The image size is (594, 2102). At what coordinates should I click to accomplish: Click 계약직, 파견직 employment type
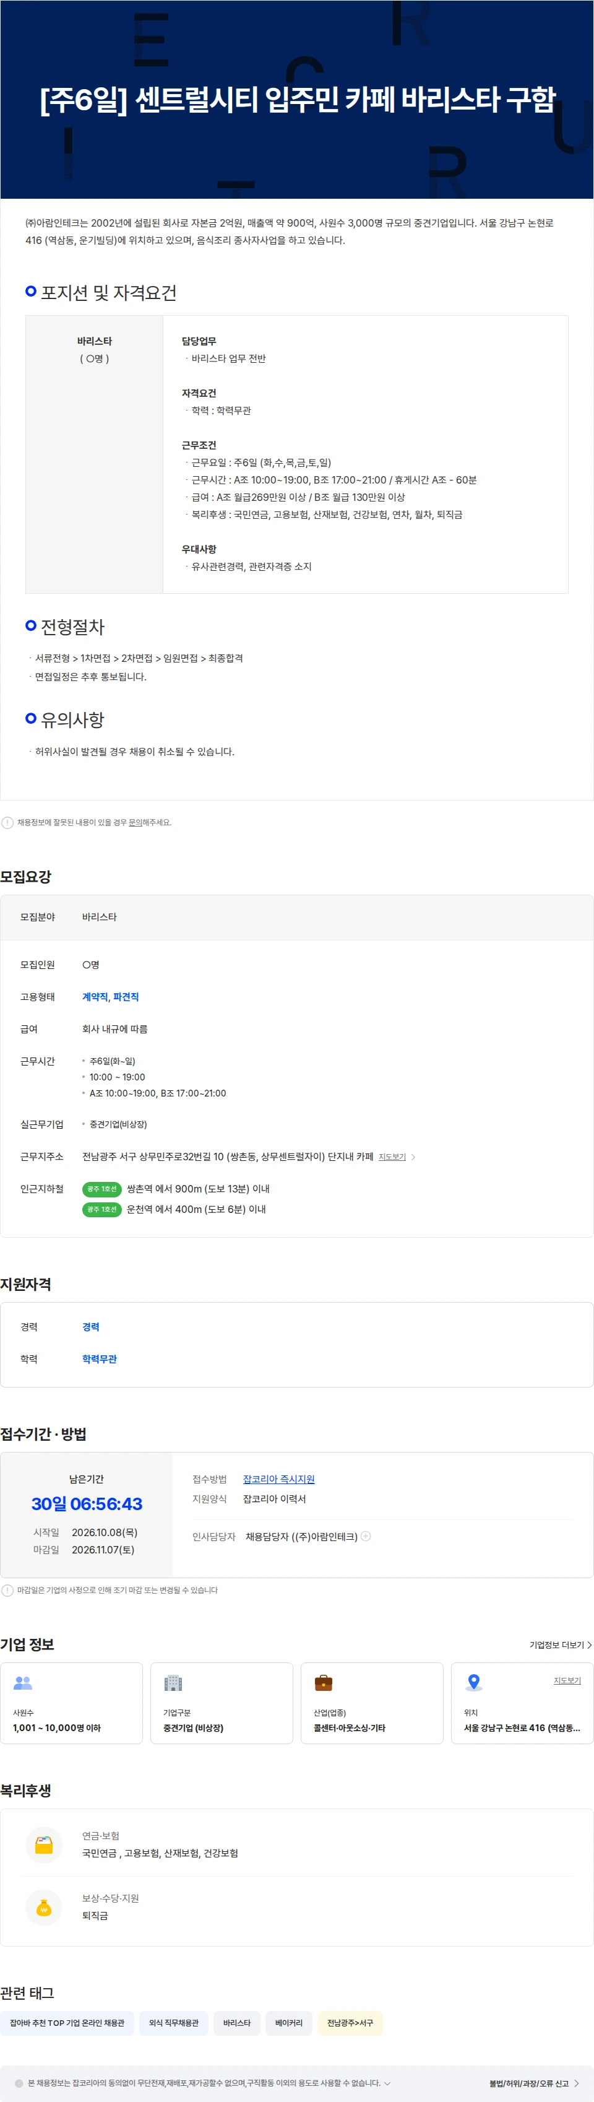pos(110,997)
